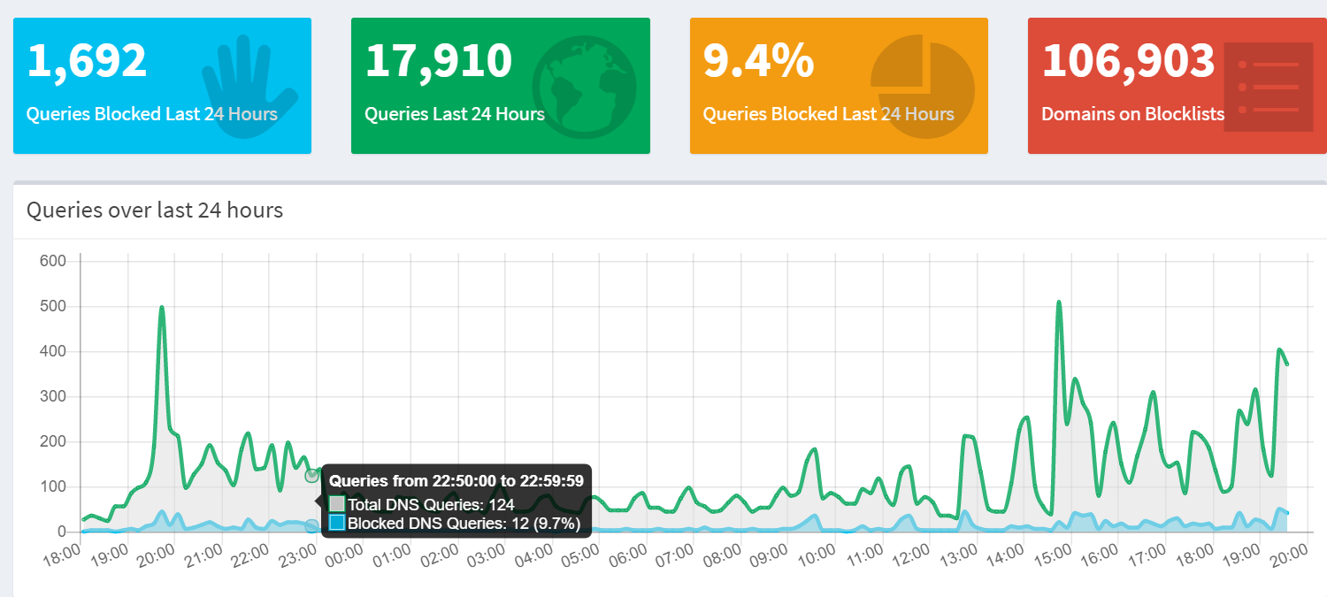Screen dimensions: 1327x597
Task: Select the green data point at 22:50
Action: pos(311,476)
